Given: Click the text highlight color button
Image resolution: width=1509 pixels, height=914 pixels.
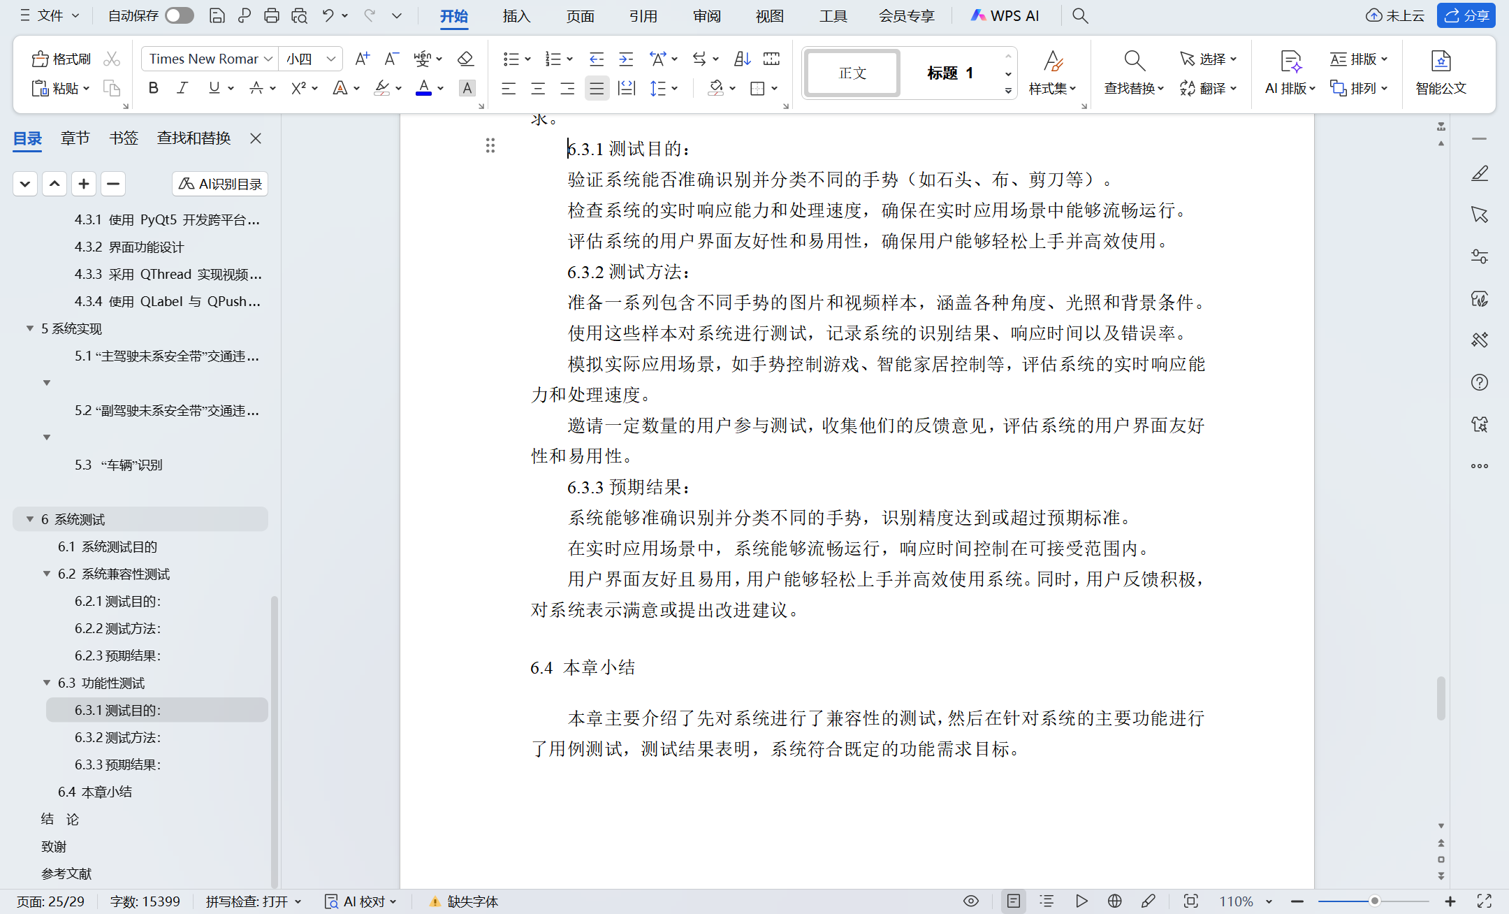Looking at the screenshot, I should [381, 88].
